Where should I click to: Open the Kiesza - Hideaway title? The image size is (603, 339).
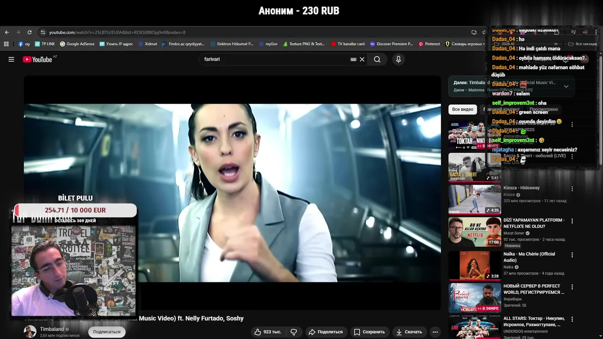coord(522,188)
